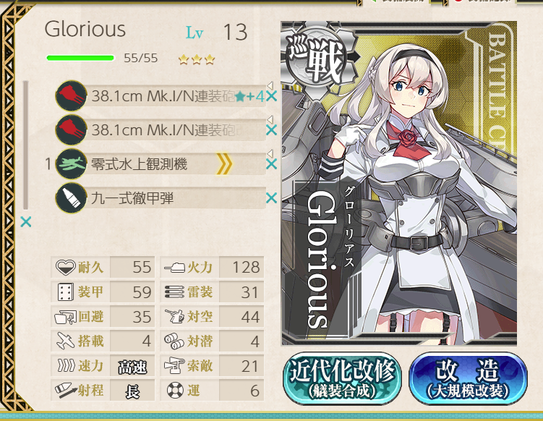Click the white shell icon for 九一式徹甲弾

pos(72,198)
